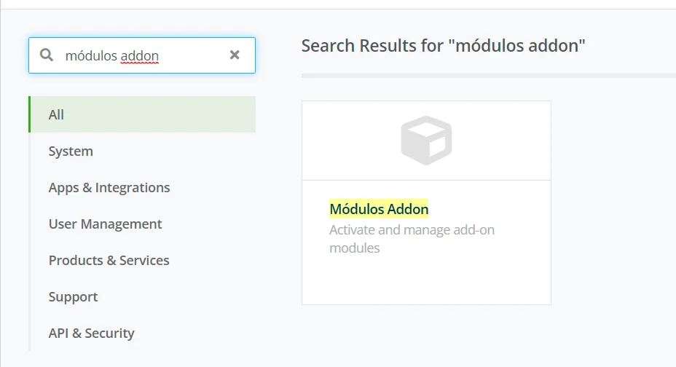The height and width of the screenshot is (367, 676).
Task: Click the green active marker beside All
Action: 29,114
